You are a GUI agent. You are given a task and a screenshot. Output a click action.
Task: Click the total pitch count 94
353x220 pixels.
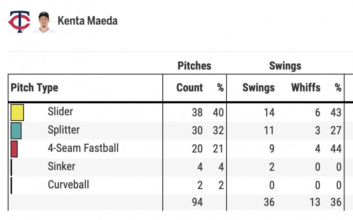tap(197, 202)
